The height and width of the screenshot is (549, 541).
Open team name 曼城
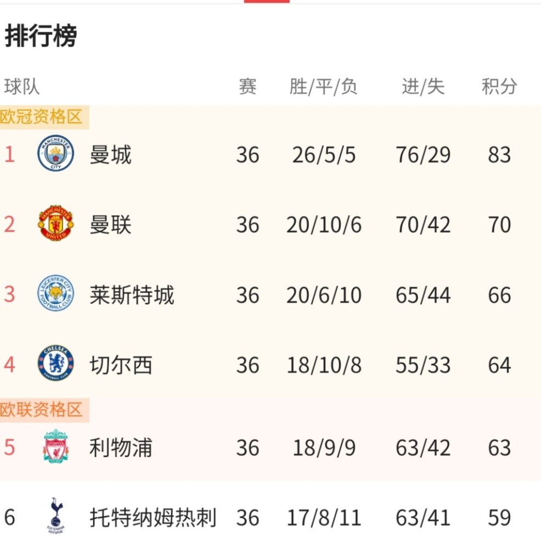(111, 154)
